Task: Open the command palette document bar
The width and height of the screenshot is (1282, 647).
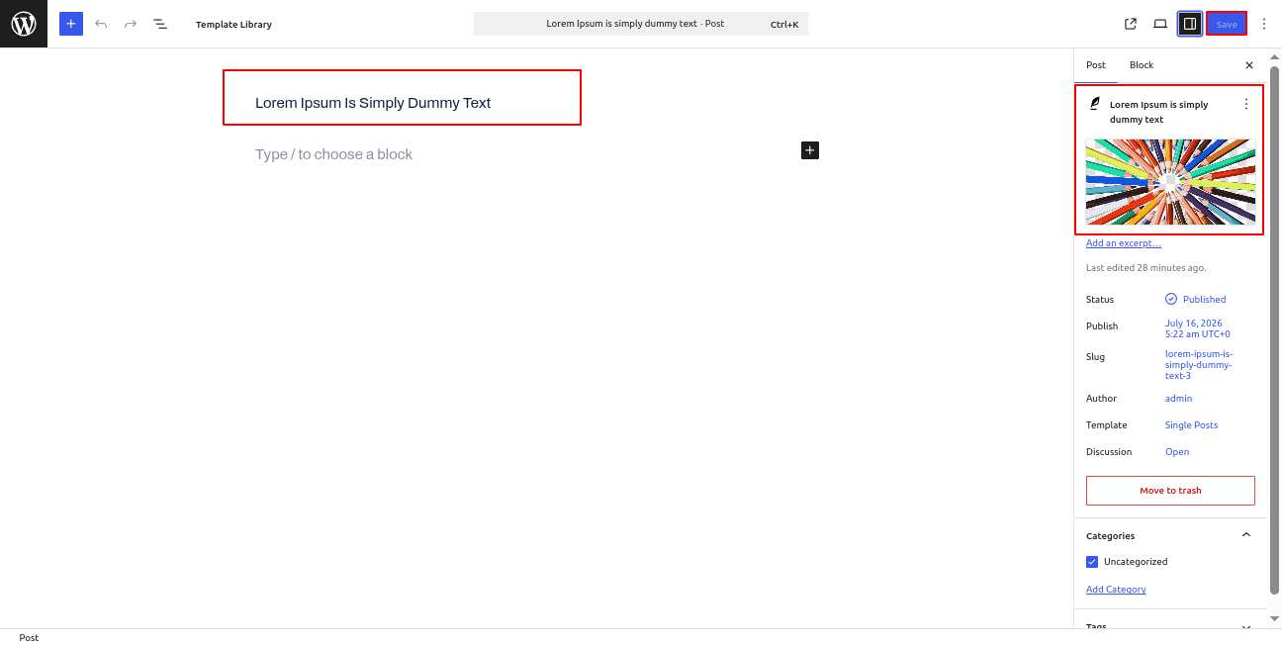Action: pyautogui.click(x=641, y=24)
